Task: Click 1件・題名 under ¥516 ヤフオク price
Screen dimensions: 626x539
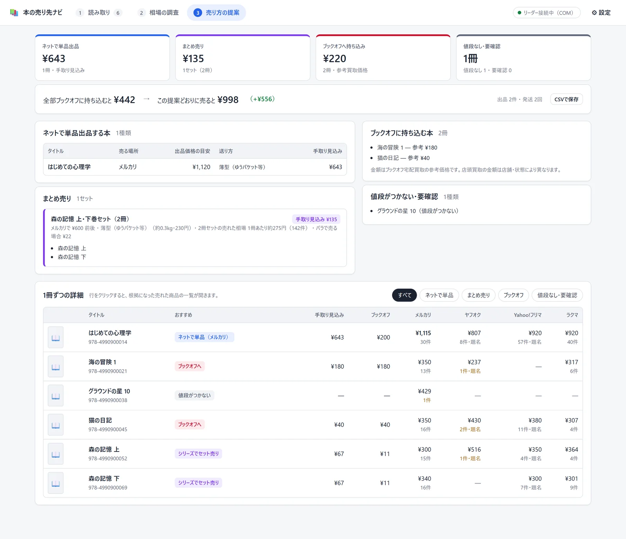Action: click(x=470, y=458)
